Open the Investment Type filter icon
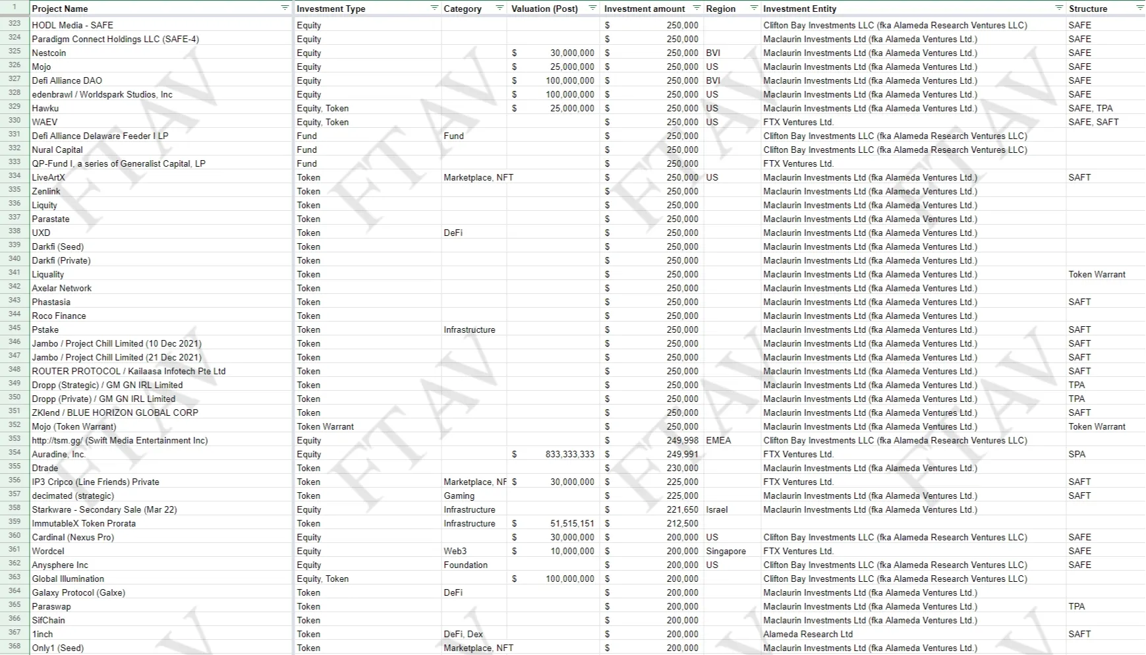 pyautogui.click(x=434, y=8)
